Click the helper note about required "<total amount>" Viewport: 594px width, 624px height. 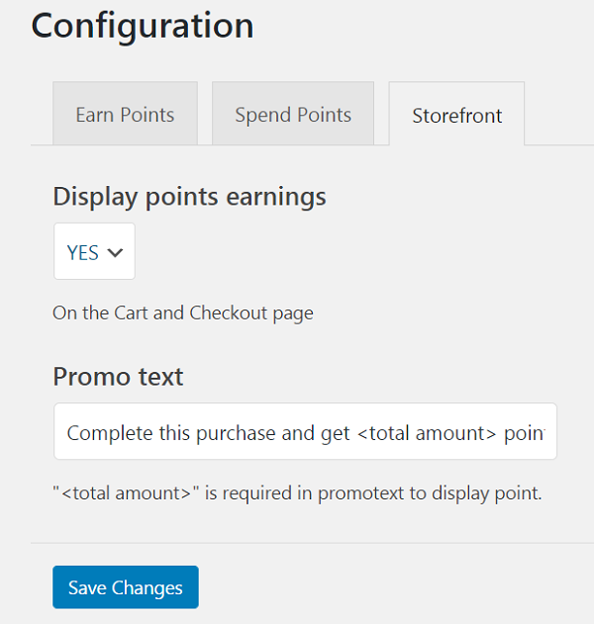297,492
